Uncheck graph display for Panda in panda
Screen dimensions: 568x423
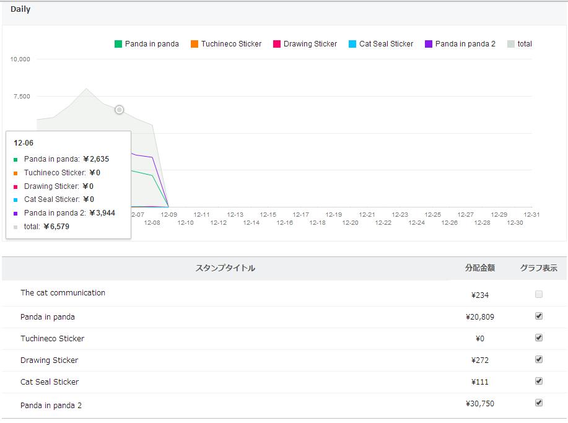coord(539,316)
